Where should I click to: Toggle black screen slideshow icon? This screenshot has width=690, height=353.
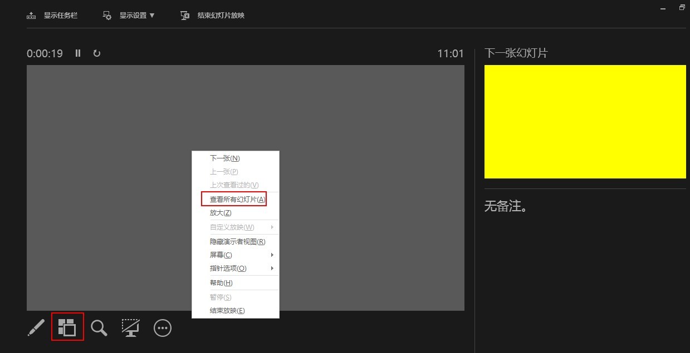point(130,327)
